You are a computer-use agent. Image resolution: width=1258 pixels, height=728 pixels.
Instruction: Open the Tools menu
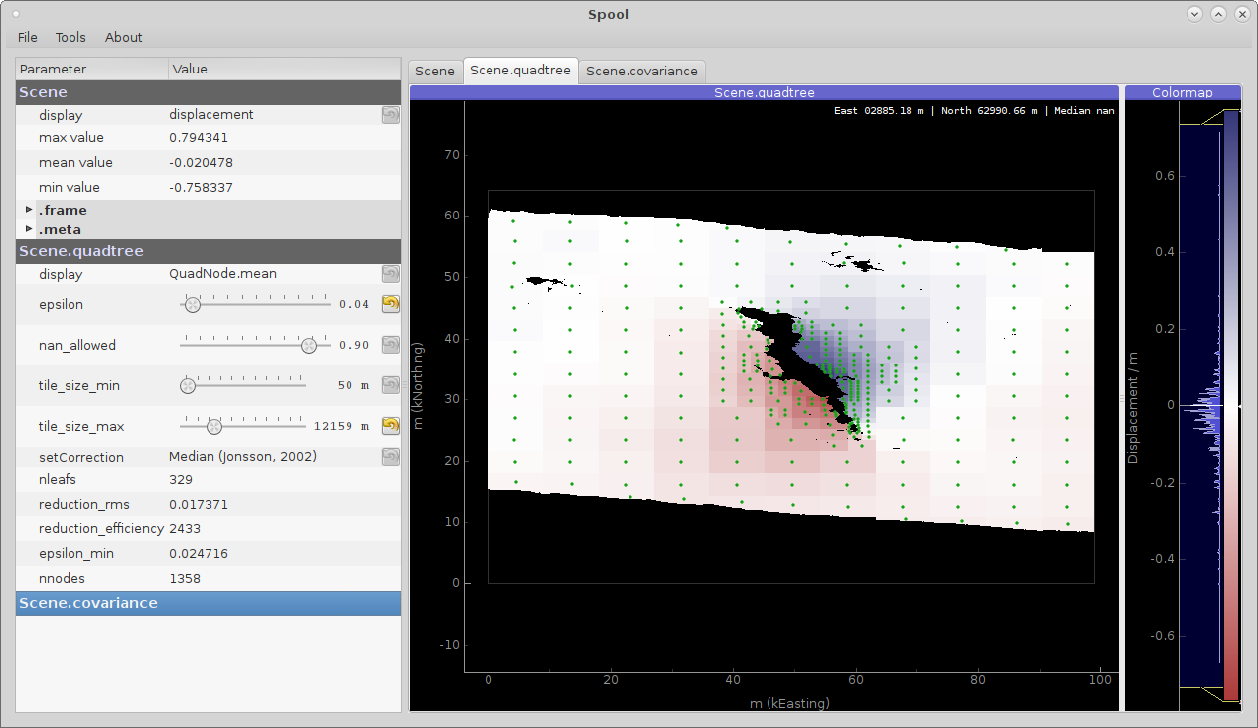tap(70, 37)
